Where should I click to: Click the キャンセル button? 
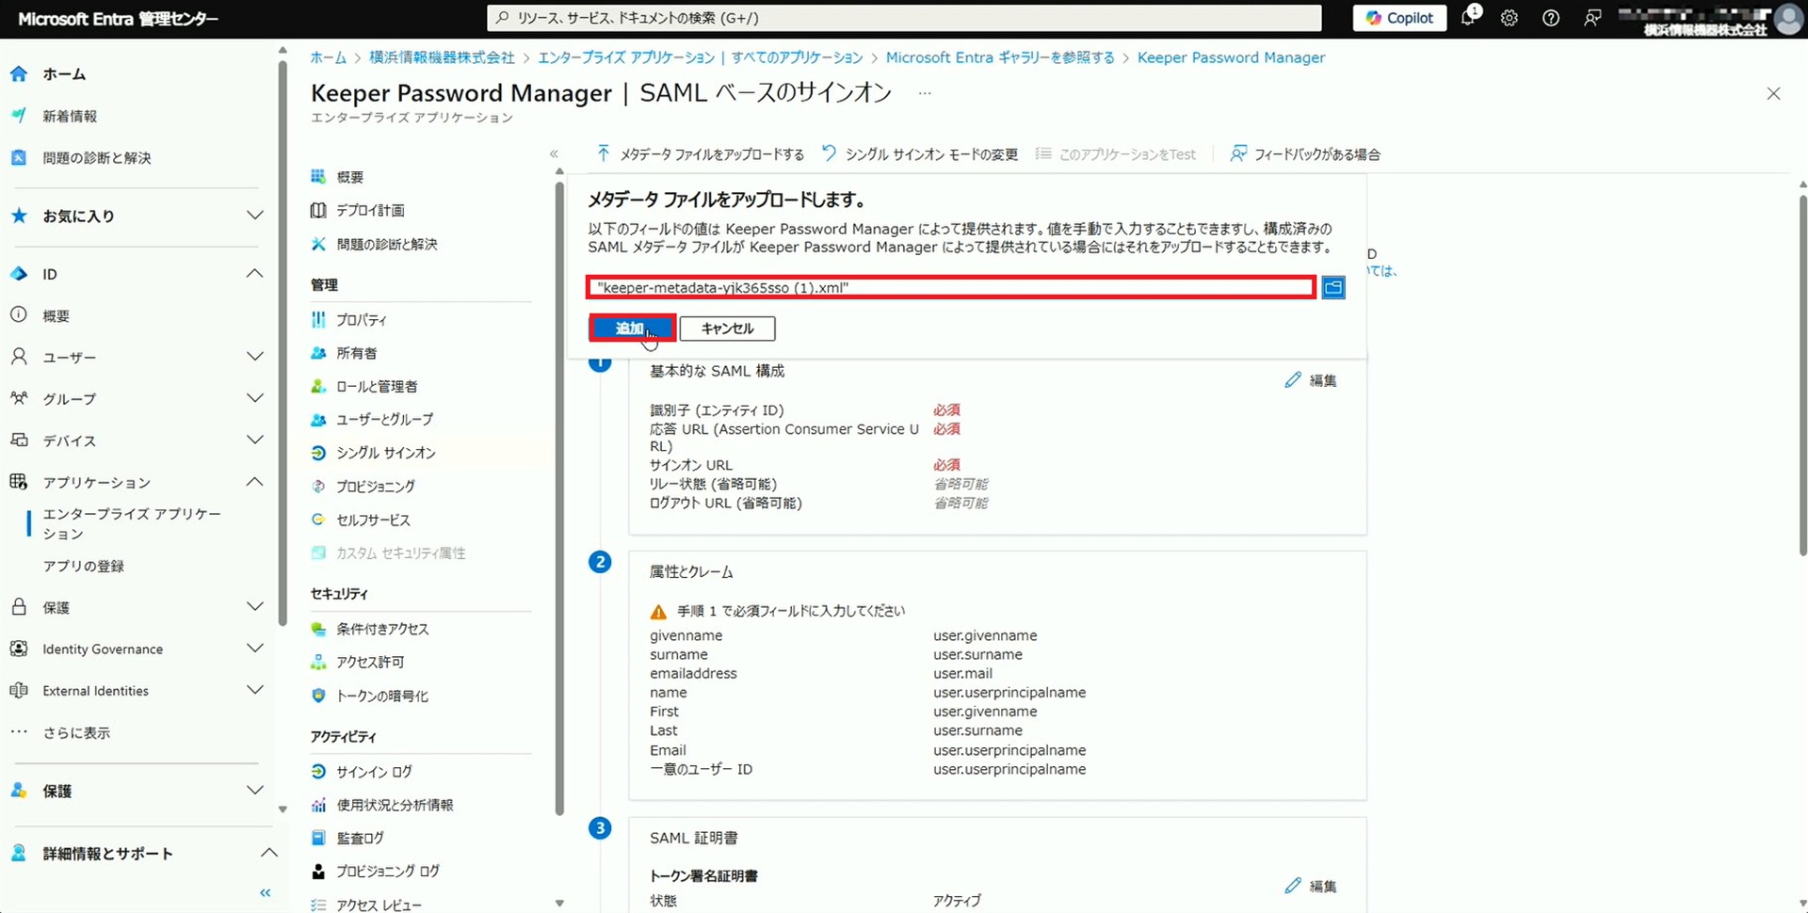tap(727, 328)
